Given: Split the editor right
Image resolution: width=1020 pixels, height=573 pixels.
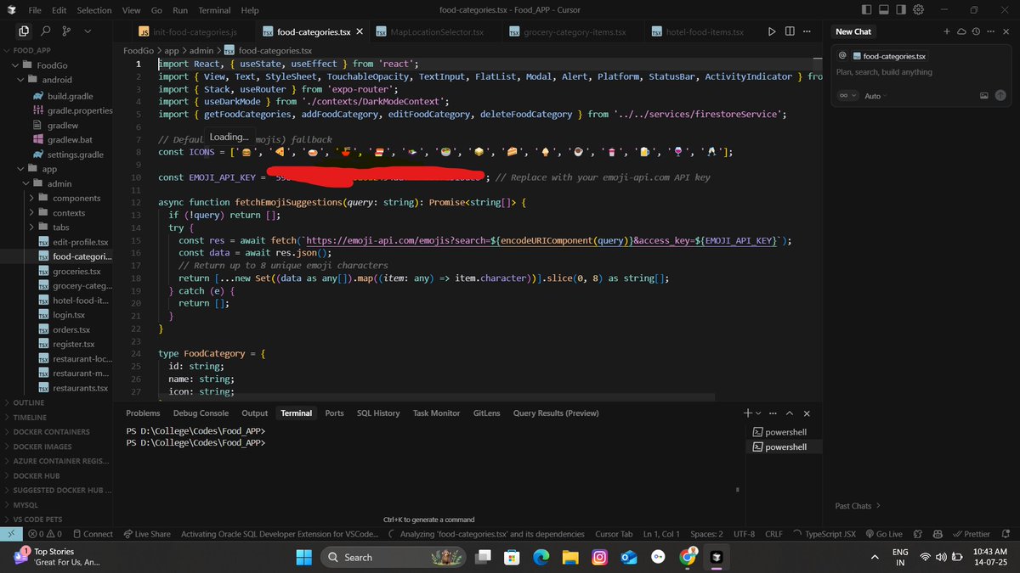Looking at the screenshot, I should point(790,31).
